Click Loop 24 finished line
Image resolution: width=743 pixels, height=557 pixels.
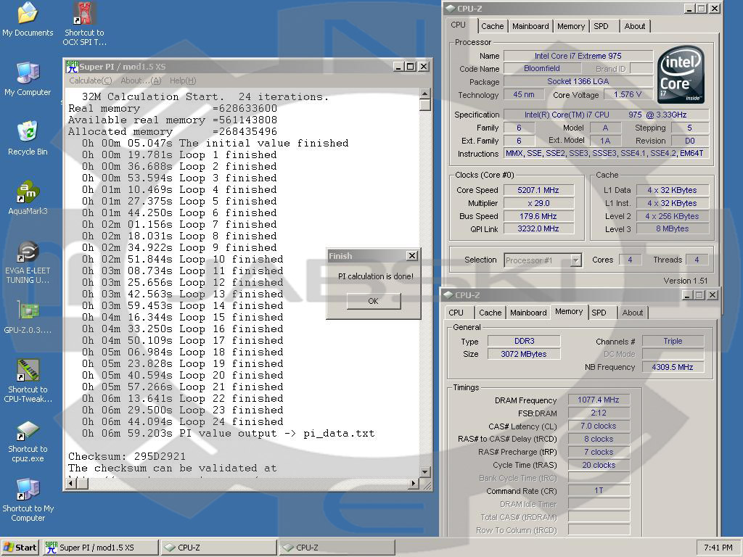pos(182,421)
